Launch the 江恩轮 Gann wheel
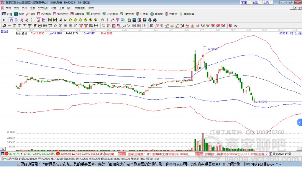 point(142,14)
